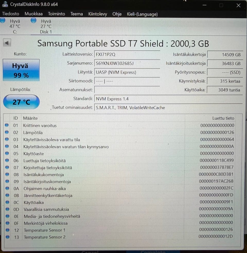Click status dot for Käyttöaika row 0C
Viewport: 247px width, 253px height.
click(7, 202)
